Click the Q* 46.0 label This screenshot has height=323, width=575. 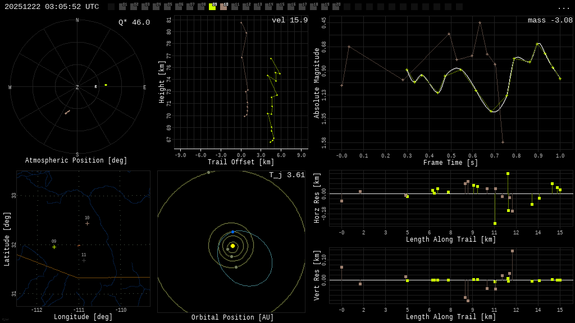(134, 22)
